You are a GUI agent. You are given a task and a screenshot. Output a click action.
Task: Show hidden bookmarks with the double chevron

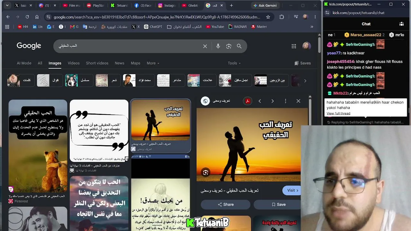312,27
